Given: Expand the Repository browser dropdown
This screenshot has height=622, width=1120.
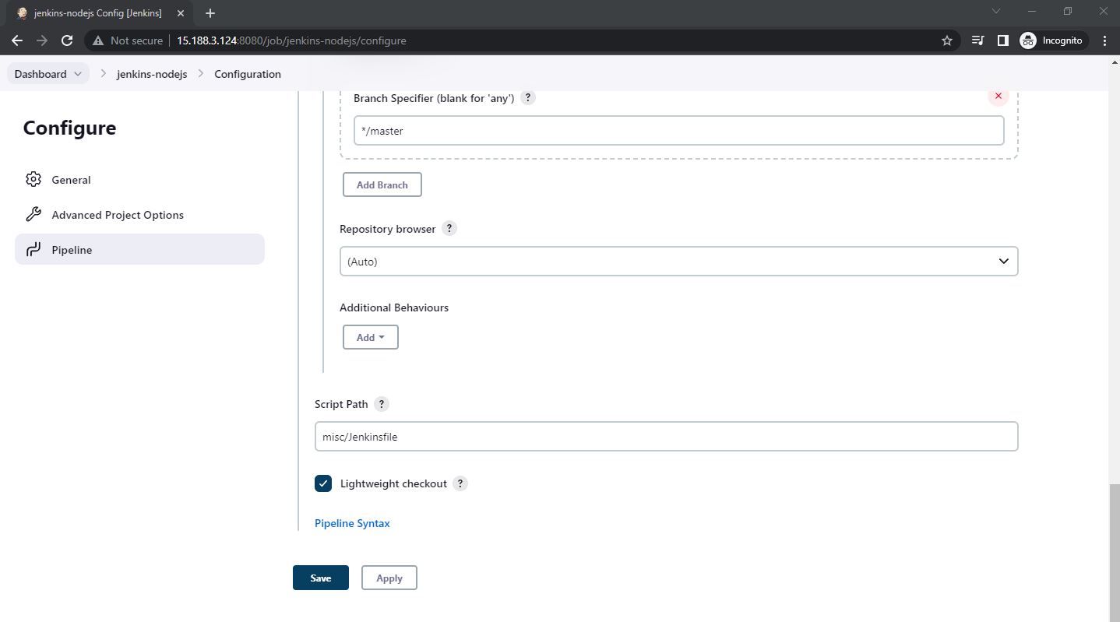Looking at the screenshot, I should click(x=678, y=262).
